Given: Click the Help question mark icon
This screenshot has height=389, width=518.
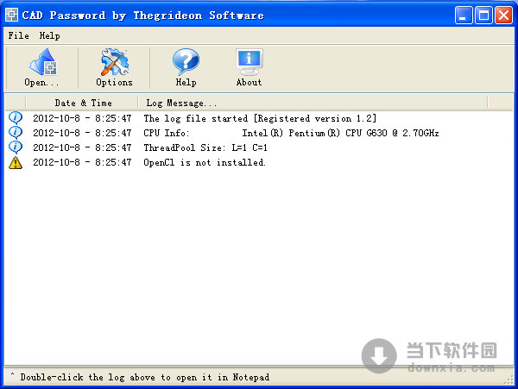Looking at the screenshot, I should click(x=186, y=62).
